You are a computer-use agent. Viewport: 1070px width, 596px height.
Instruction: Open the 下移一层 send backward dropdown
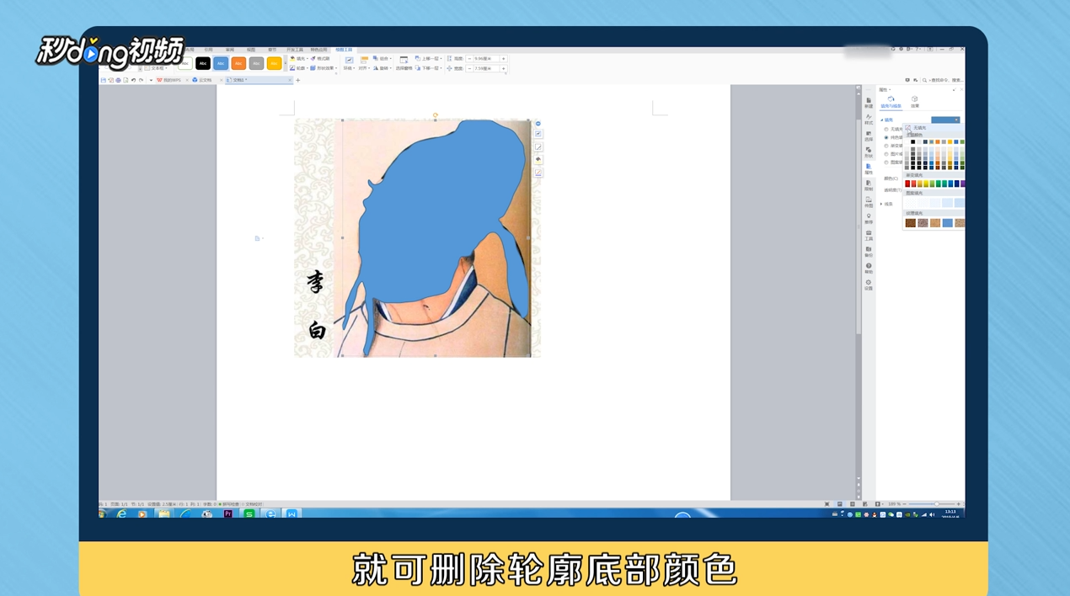429,68
